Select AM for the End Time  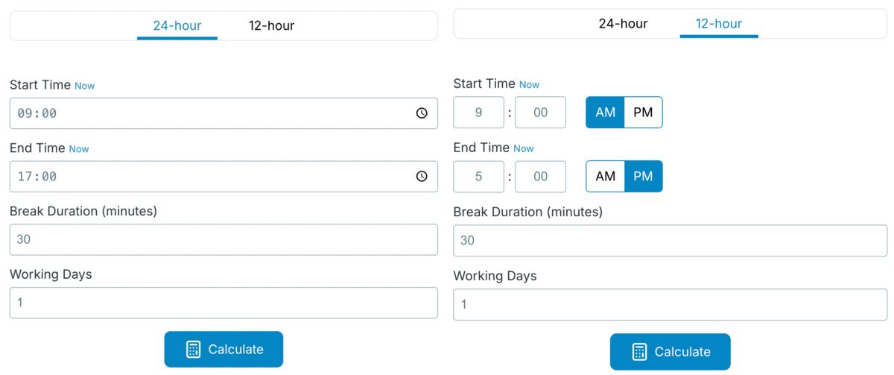(x=605, y=177)
